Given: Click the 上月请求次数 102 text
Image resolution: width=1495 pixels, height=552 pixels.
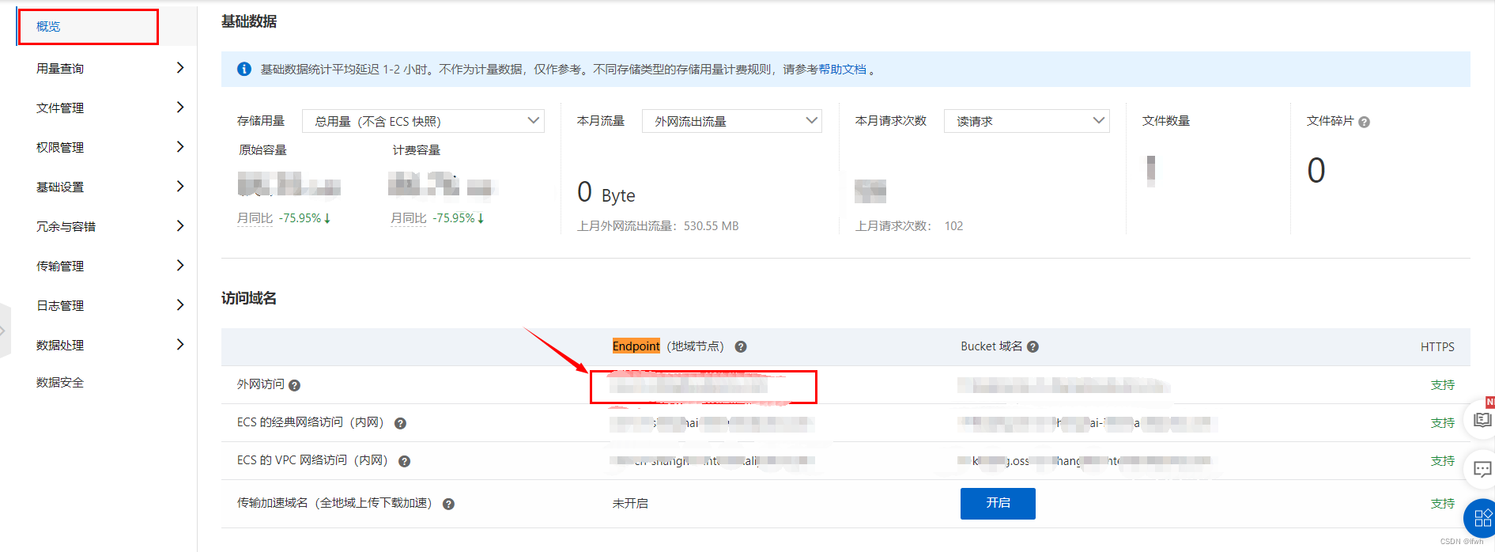Looking at the screenshot, I should click(909, 226).
